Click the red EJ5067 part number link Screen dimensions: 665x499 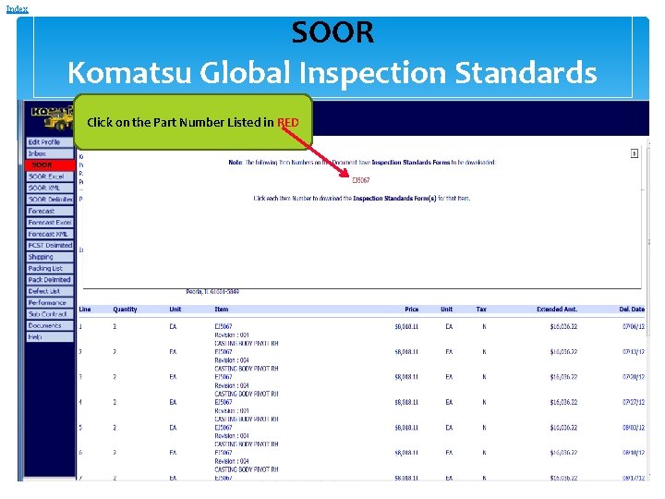pyautogui.click(x=361, y=180)
